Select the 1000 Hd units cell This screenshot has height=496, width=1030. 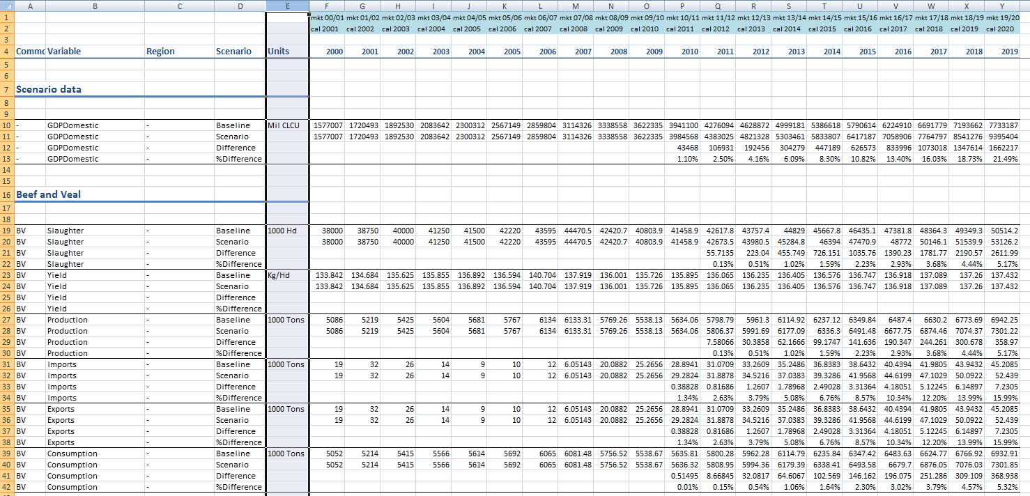286,231
